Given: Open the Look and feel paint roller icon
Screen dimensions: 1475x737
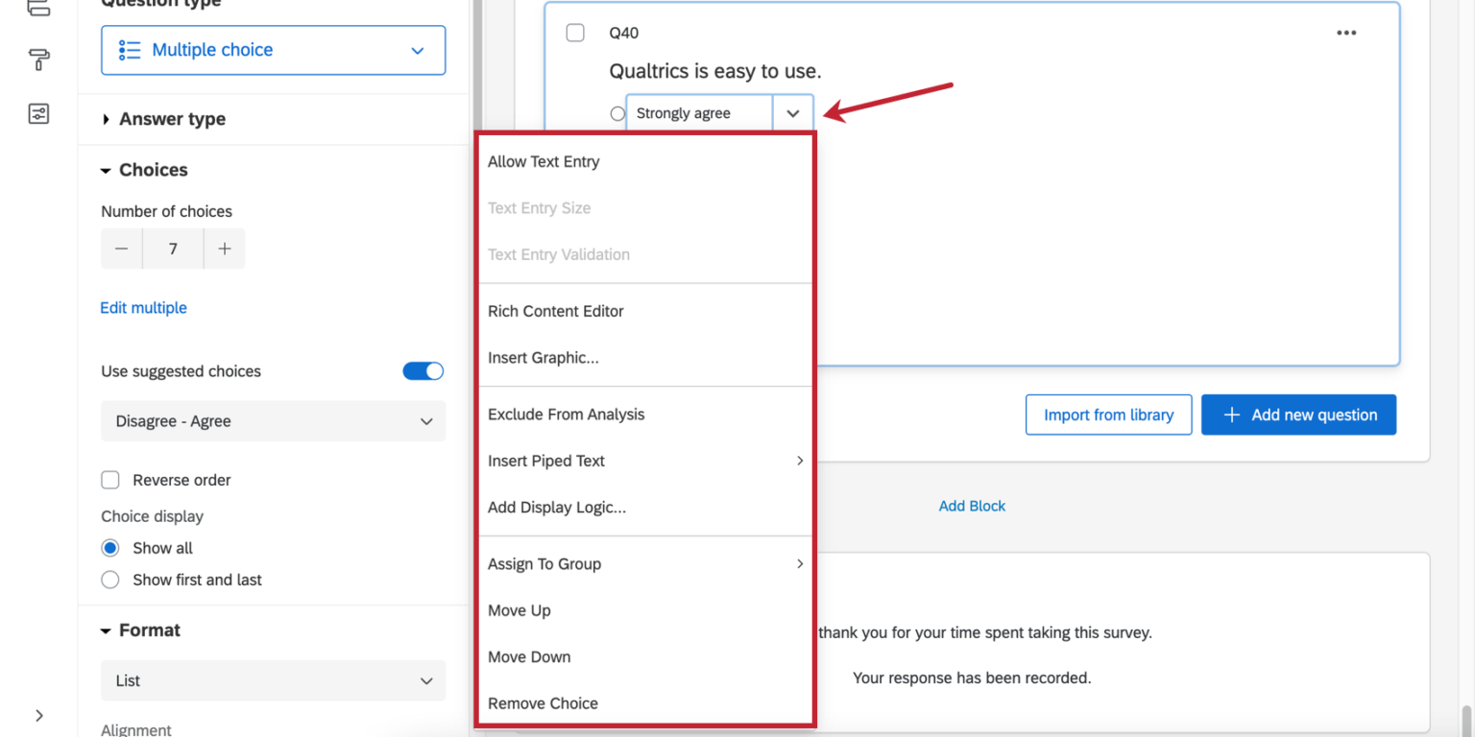Looking at the screenshot, I should (38, 59).
